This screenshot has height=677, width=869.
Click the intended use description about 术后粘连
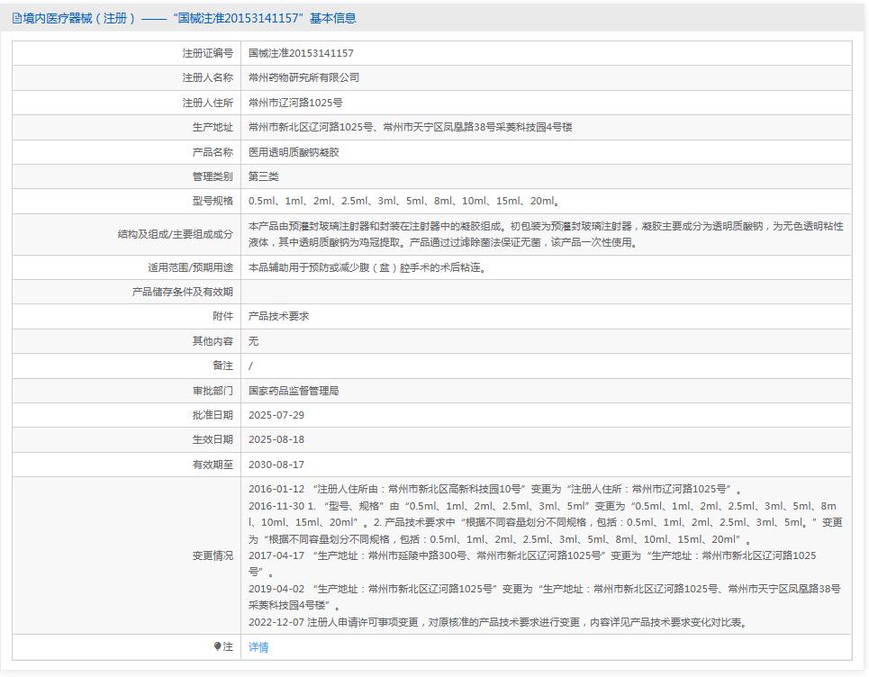point(367,267)
